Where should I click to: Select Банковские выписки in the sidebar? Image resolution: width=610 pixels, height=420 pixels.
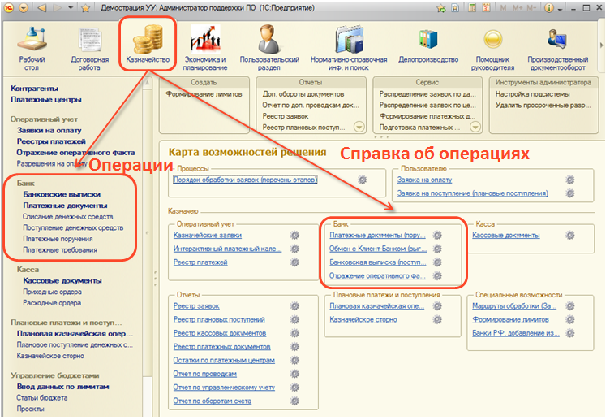(x=62, y=195)
